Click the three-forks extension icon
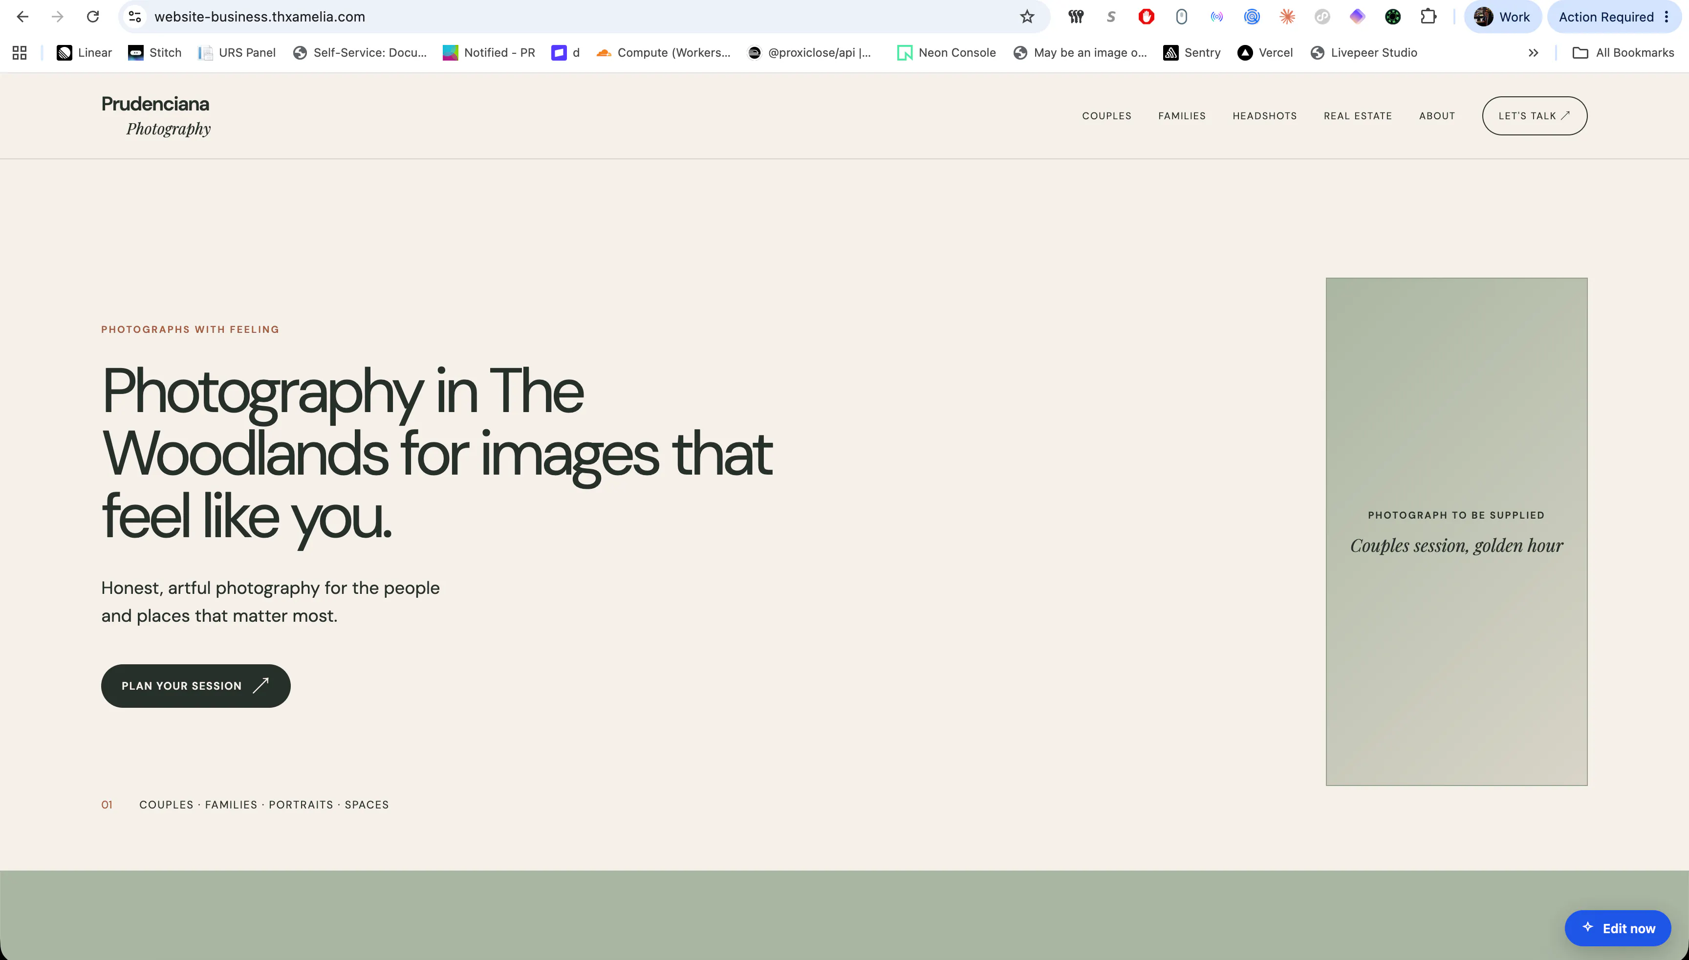The width and height of the screenshot is (1689, 960). tap(1076, 17)
